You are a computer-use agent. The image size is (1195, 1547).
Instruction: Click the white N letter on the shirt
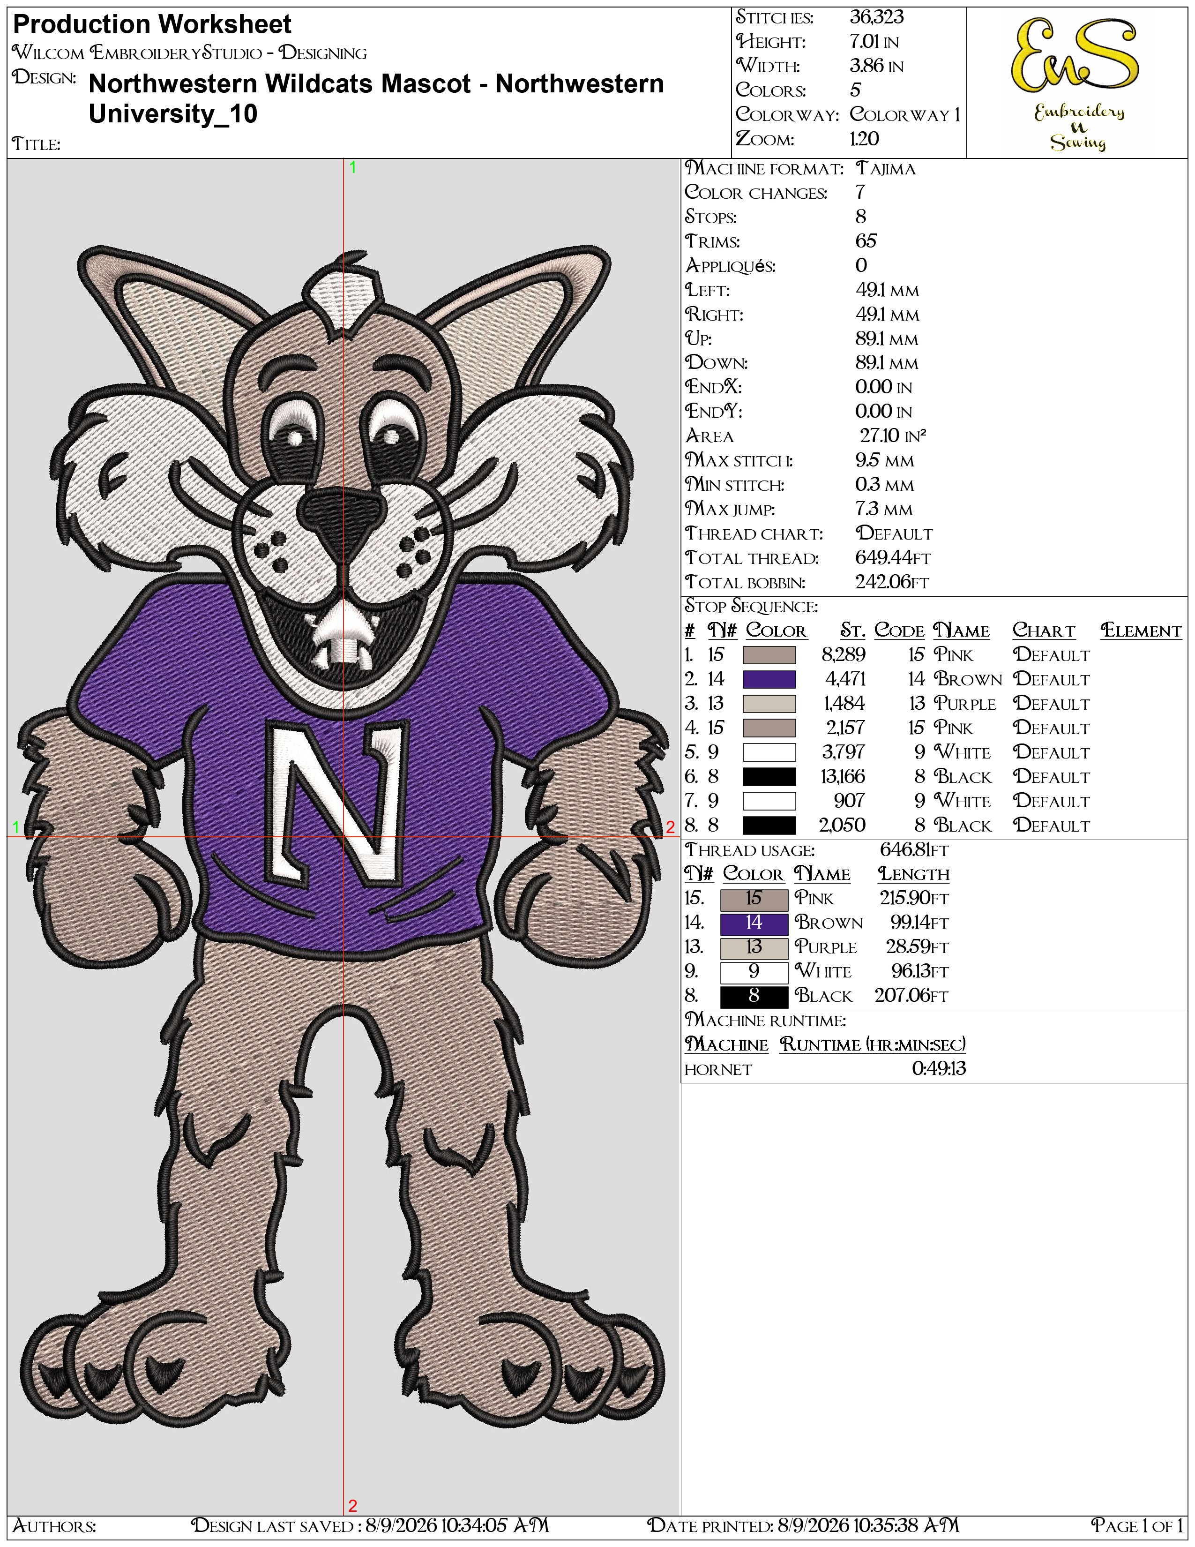point(338,802)
